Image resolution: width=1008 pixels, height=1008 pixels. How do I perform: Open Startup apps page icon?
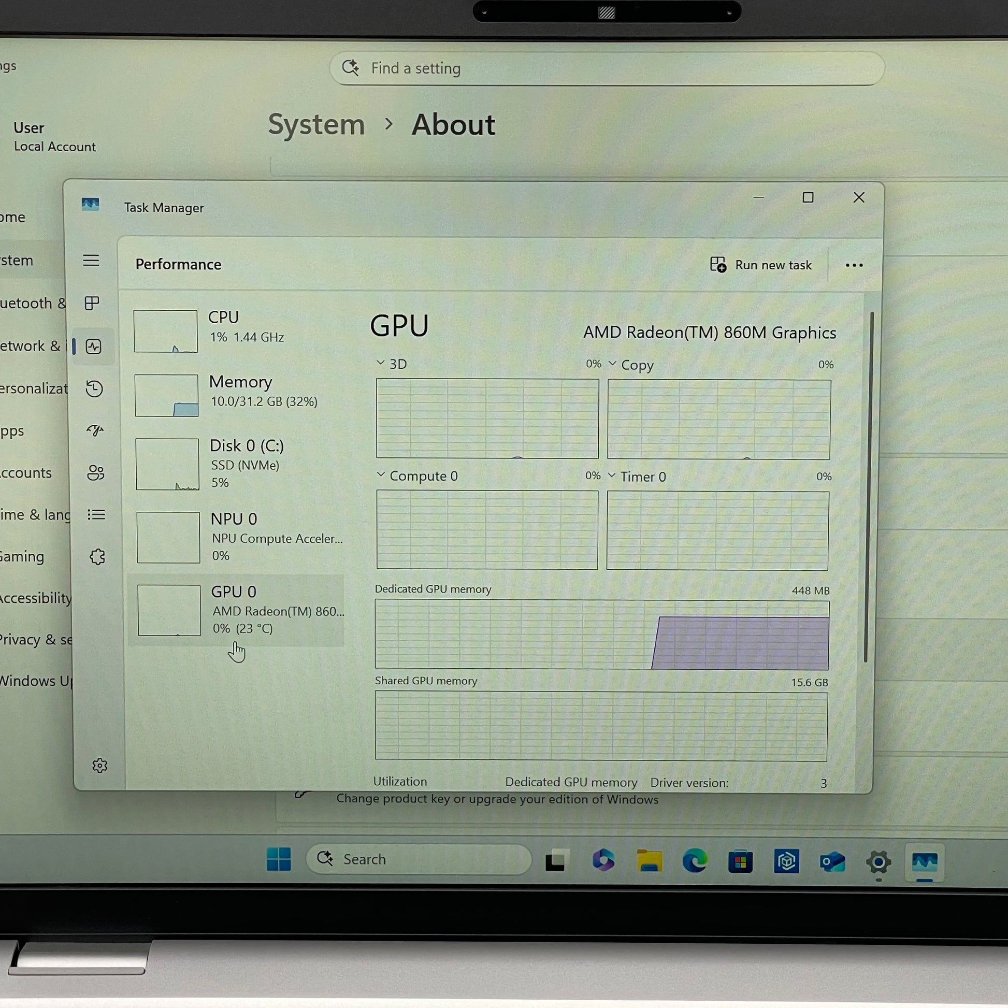(95, 430)
